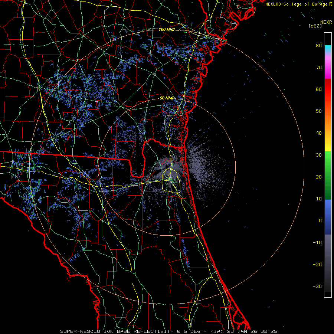Click the 20 value on dBZ scale
The image size is (334, 334).
coord(319,177)
